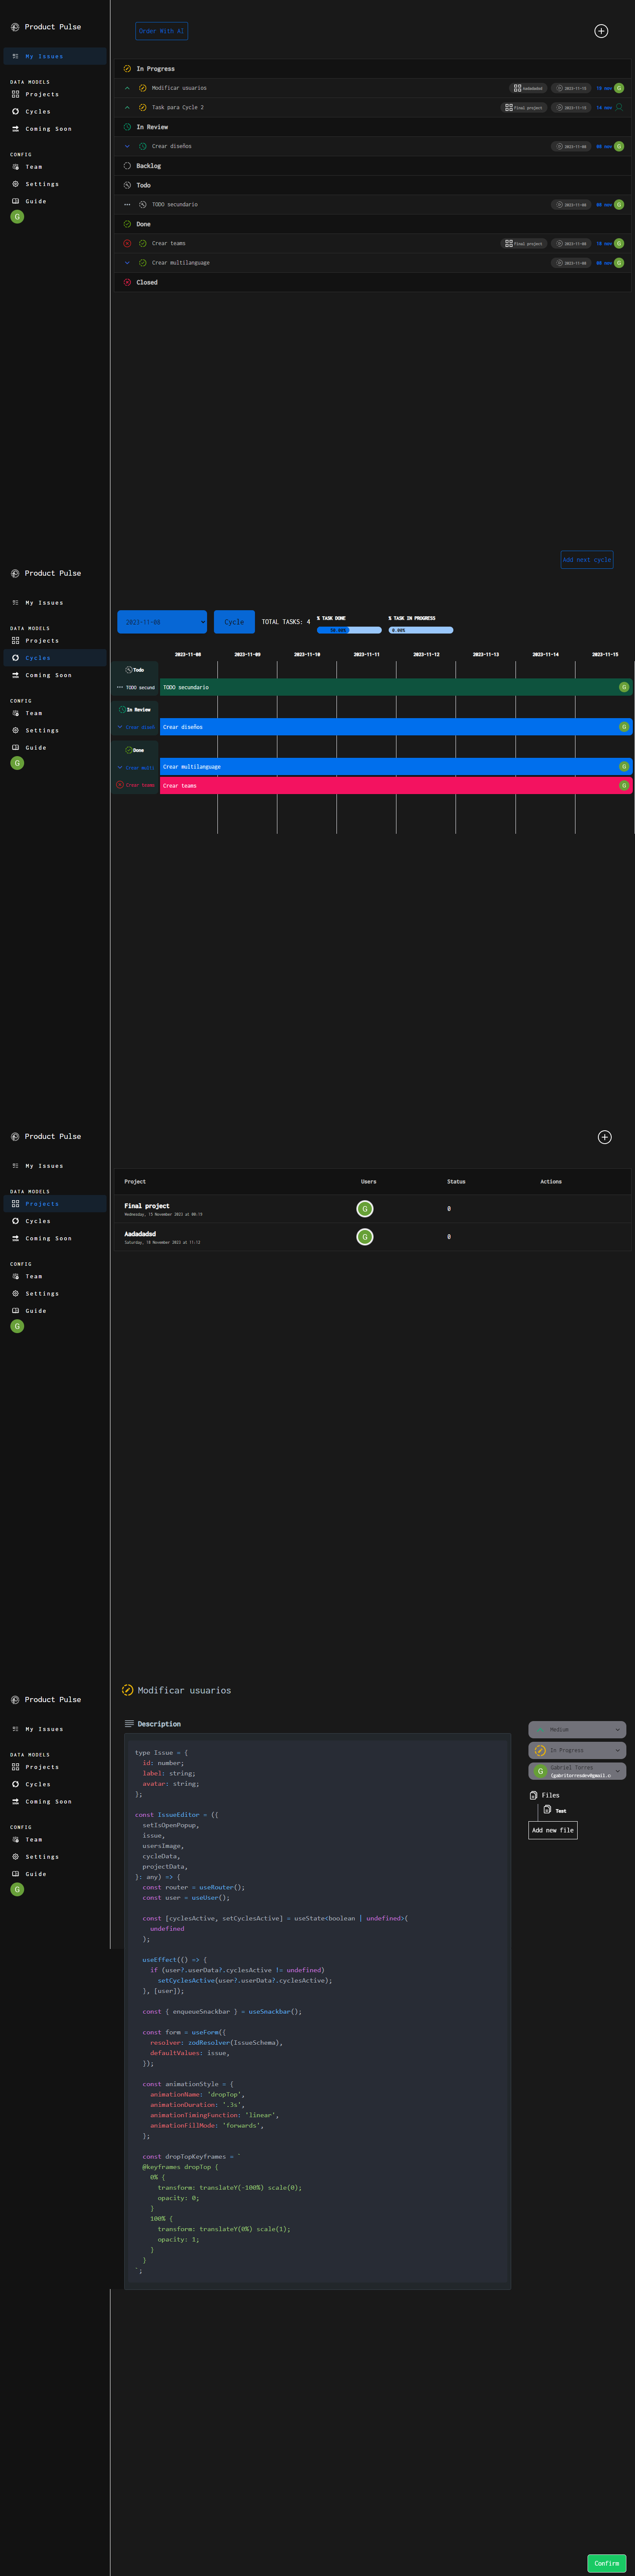The width and height of the screenshot is (635, 2576).
Task: Click the blue Cycle button
Action: click(234, 622)
